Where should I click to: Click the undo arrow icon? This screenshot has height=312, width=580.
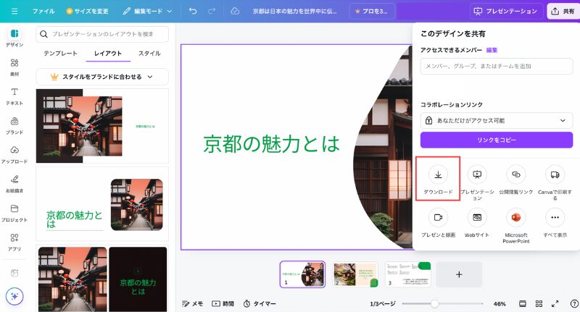pos(193,11)
